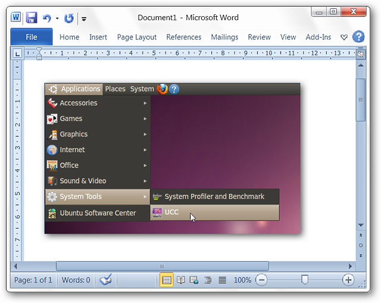The height and width of the screenshot is (303, 381).
Task: Click System Profiler and Benchmark entry
Action: point(215,197)
